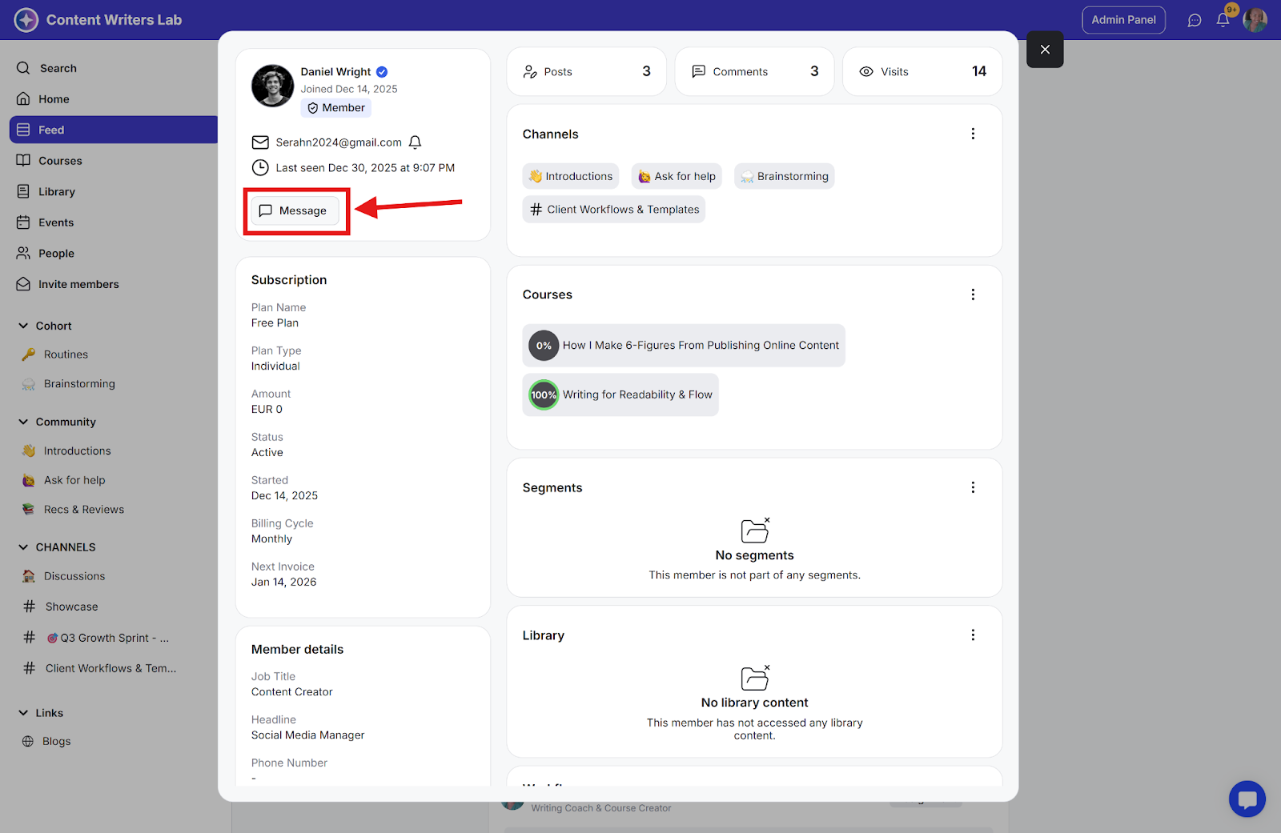Open the Posts stat card
This screenshot has height=833, width=1281.
[x=587, y=72]
